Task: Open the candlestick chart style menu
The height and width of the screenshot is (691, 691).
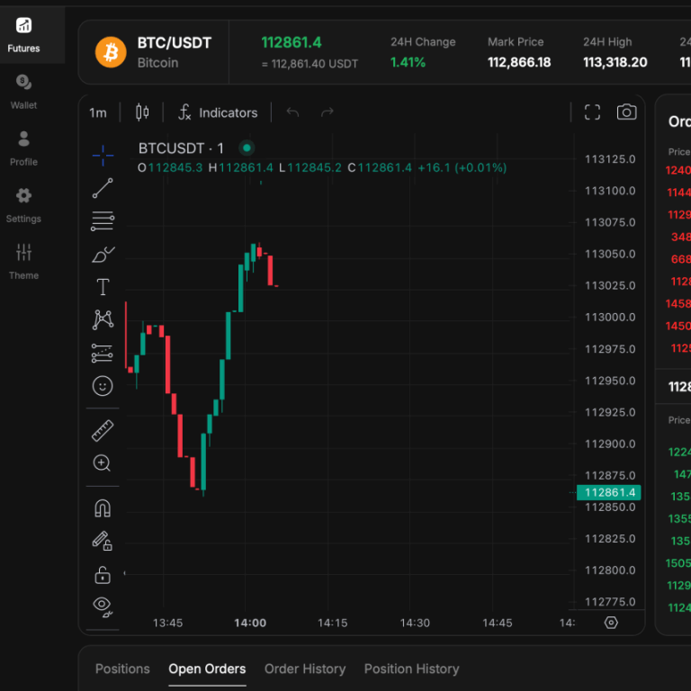Action: point(142,112)
